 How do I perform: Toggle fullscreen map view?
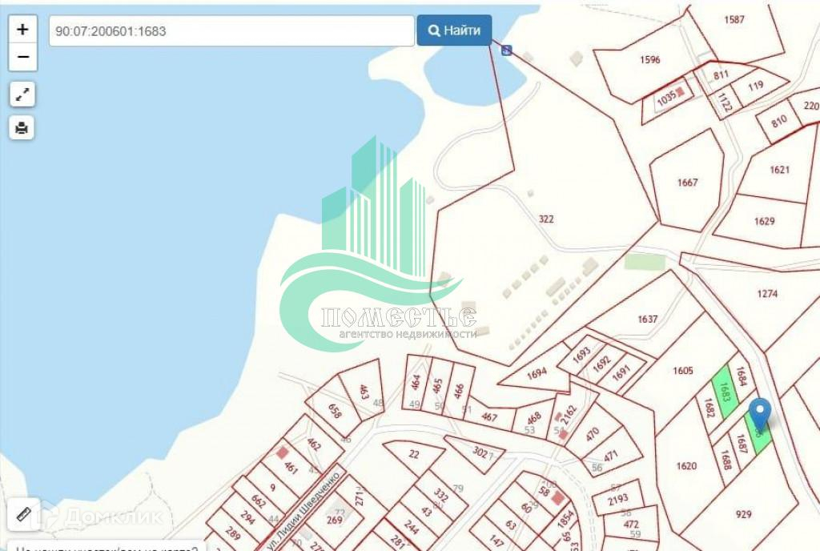pos(22,95)
